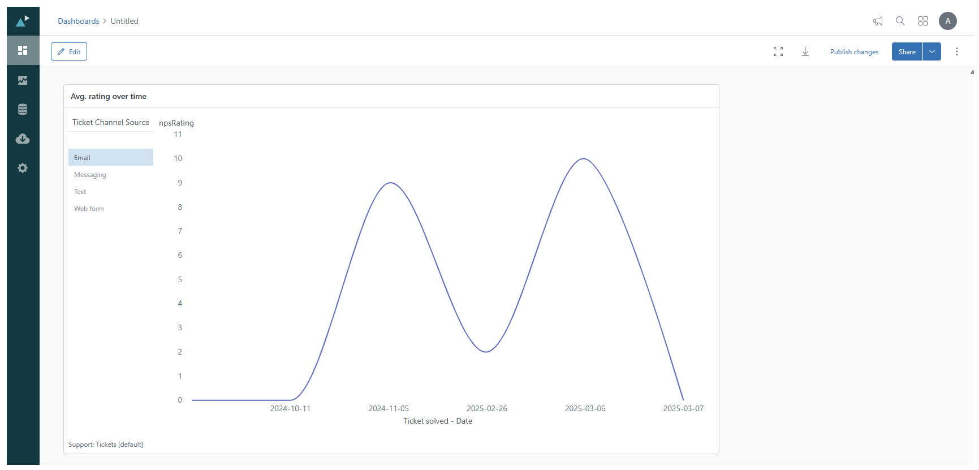
Task: Click the search magnifier icon
Action: (x=900, y=21)
